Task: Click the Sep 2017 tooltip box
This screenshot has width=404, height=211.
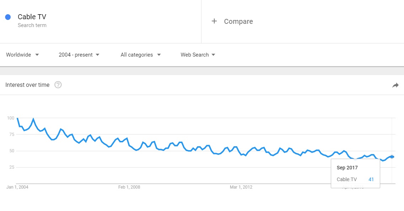Action: 355,173
